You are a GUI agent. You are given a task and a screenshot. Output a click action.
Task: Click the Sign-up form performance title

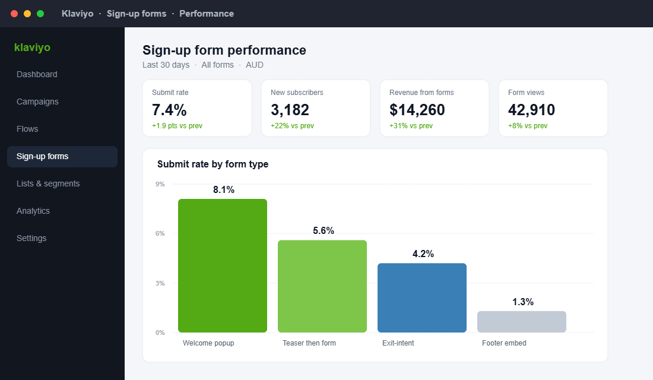[224, 50]
